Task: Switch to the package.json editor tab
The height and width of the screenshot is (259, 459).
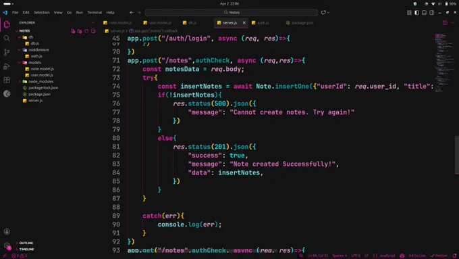Action: point(300,22)
